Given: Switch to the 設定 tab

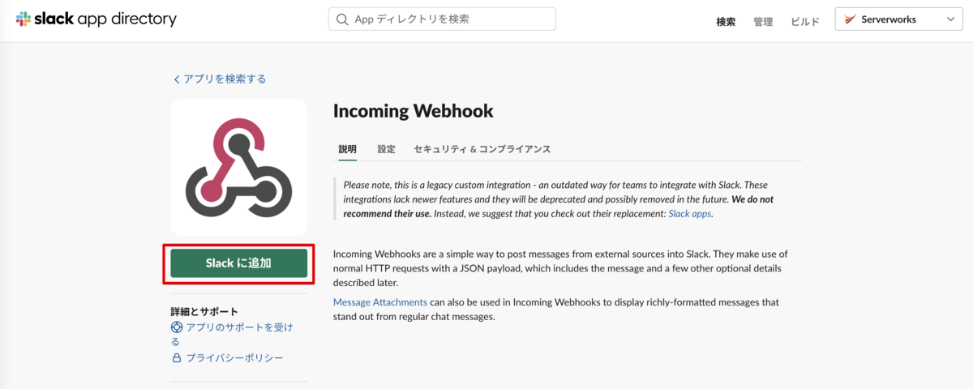Looking at the screenshot, I should (386, 149).
